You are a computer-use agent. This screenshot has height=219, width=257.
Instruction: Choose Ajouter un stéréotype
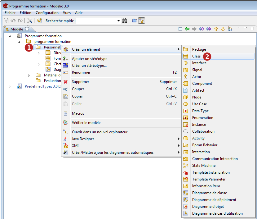(122, 59)
